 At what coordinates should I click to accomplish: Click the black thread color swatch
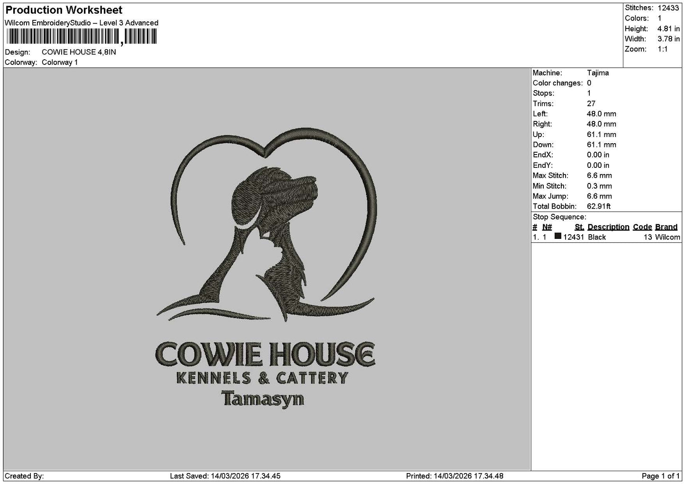tap(558, 237)
